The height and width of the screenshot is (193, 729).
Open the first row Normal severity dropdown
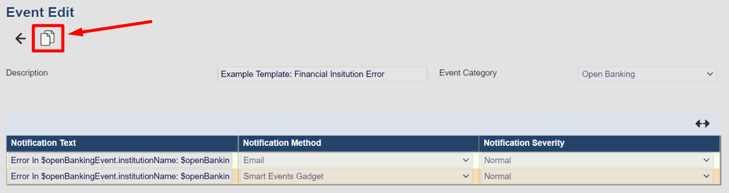pyautogui.click(x=597, y=160)
